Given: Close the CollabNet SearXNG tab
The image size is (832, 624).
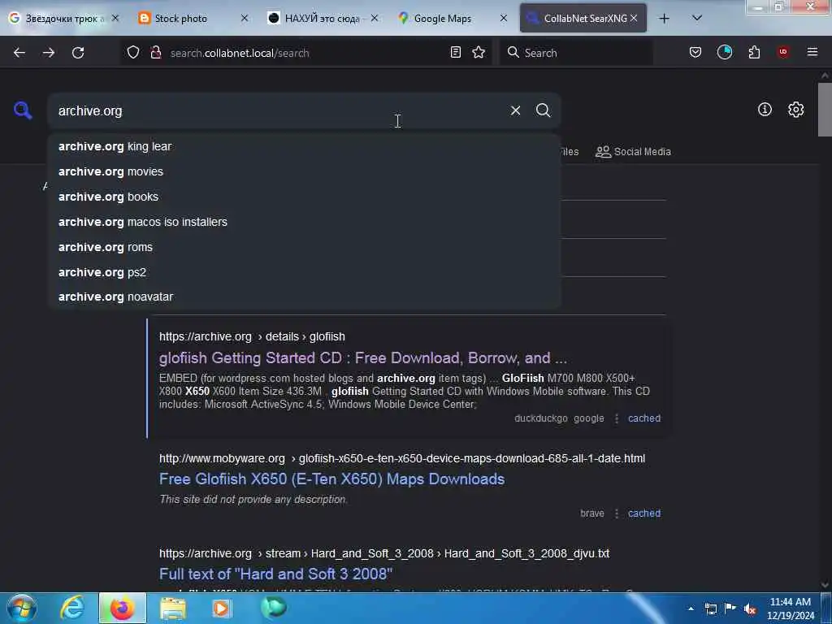Looking at the screenshot, I should [634, 18].
